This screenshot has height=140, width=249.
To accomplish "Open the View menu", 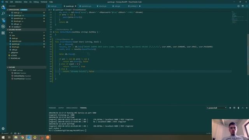I will [x=26, y=2].
